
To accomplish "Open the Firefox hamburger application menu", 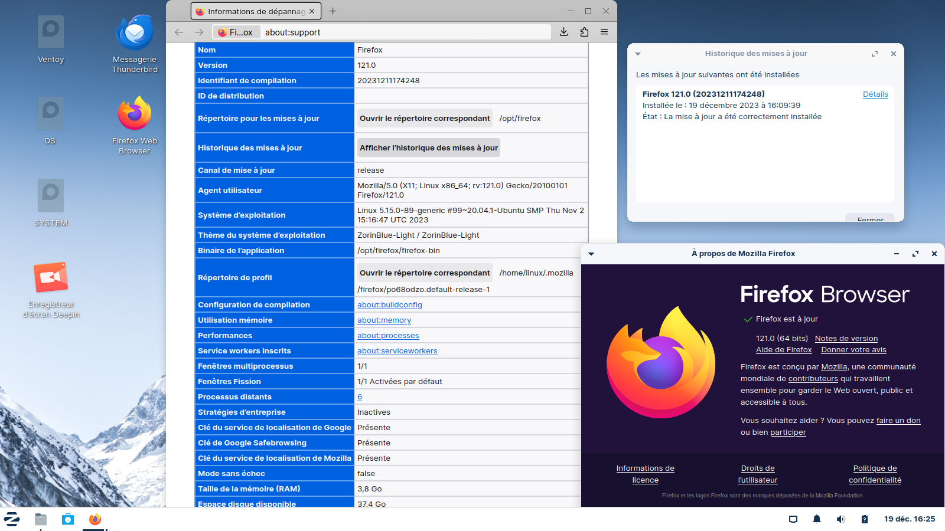I will (604, 32).
